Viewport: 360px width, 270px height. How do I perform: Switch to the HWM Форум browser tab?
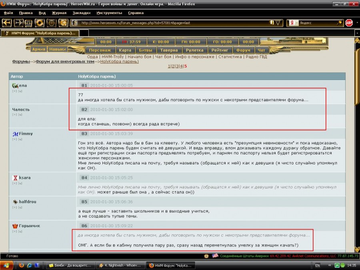[43, 33]
